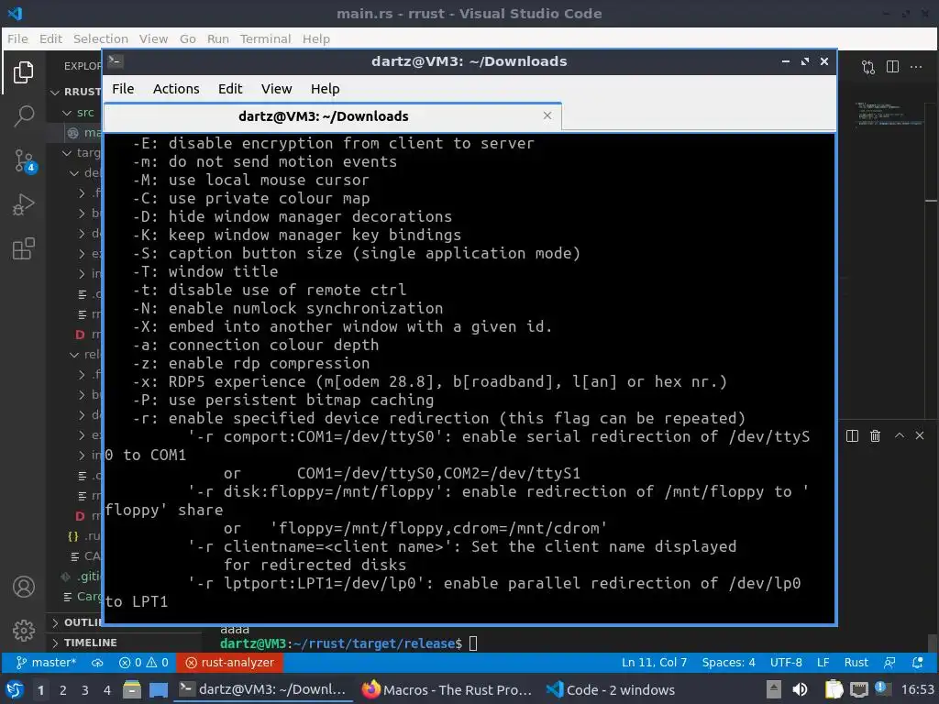Close the VS Code bottom panel
Viewport: 939px width, 704px height.
[x=920, y=435]
